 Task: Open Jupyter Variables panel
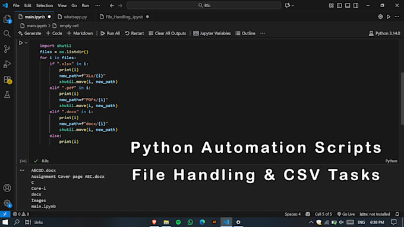coord(212,33)
